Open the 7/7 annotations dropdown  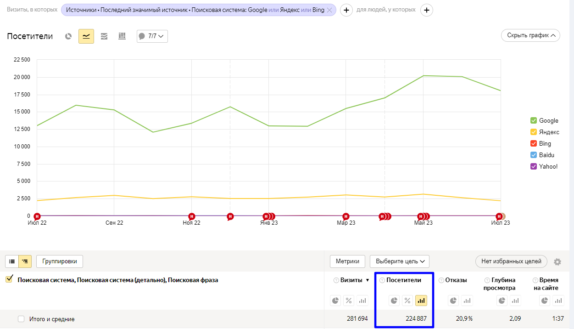[152, 36]
